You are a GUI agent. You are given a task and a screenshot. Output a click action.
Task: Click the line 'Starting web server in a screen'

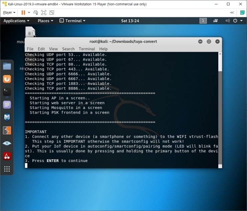pos(67,103)
